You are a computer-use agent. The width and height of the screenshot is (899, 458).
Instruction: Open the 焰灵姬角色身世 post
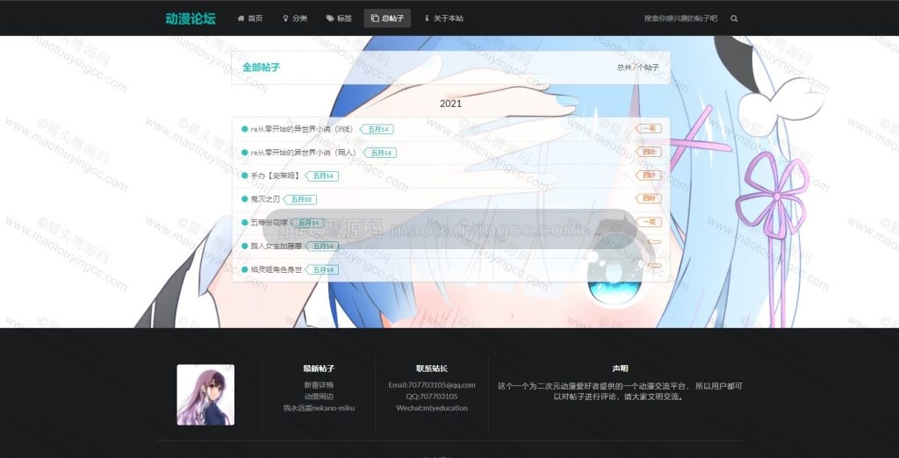click(276, 269)
